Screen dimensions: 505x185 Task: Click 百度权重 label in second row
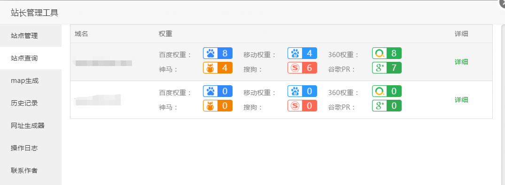click(x=175, y=93)
